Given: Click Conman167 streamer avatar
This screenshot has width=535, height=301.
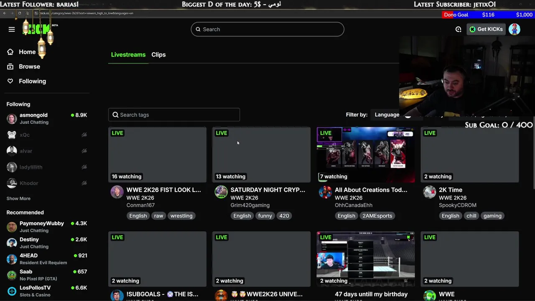Looking at the screenshot, I should (117, 192).
